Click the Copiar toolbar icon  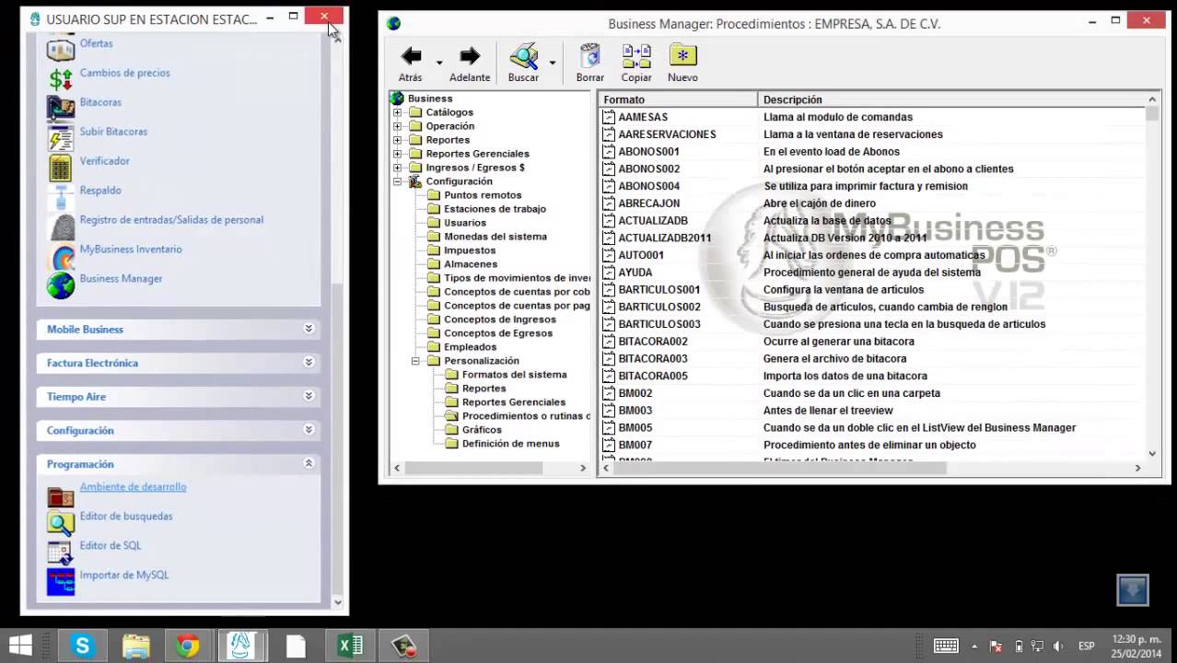coord(636,56)
